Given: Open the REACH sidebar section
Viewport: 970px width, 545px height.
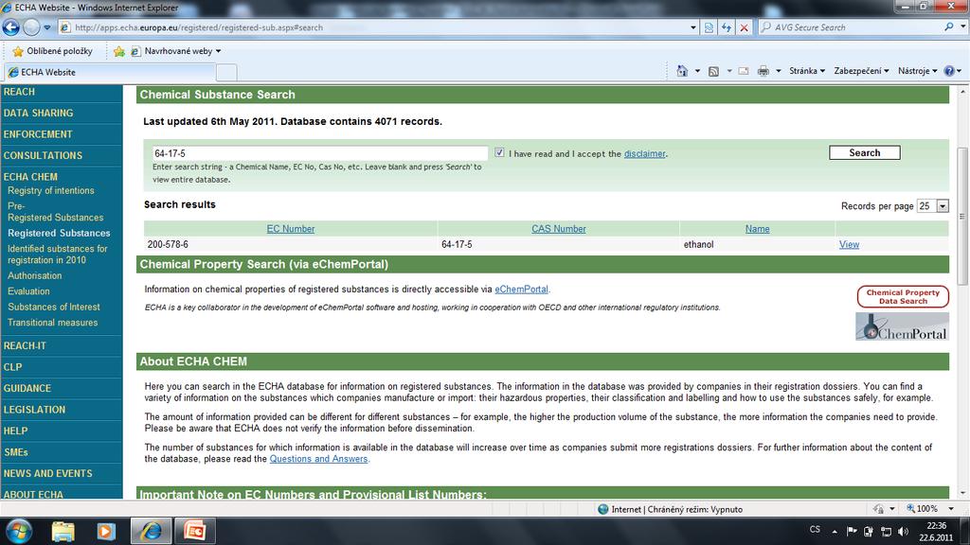Looking at the screenshot, I should 19,92.
